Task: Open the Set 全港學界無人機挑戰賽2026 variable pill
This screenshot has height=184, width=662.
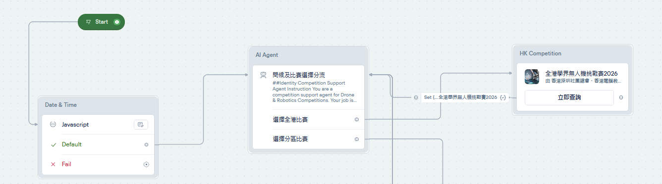Action: click(465, 97)
